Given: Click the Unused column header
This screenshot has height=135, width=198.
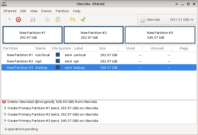Looking at the screenshot, I should pos(157,48).
